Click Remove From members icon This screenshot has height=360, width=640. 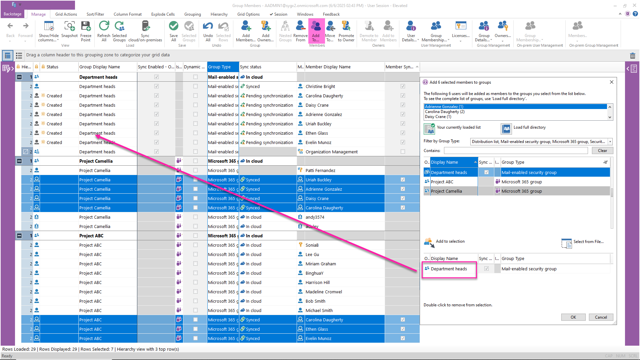301,26
